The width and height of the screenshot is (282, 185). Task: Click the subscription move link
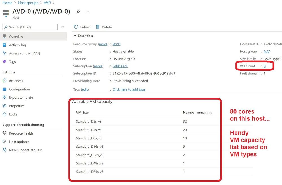pos(98,66)
